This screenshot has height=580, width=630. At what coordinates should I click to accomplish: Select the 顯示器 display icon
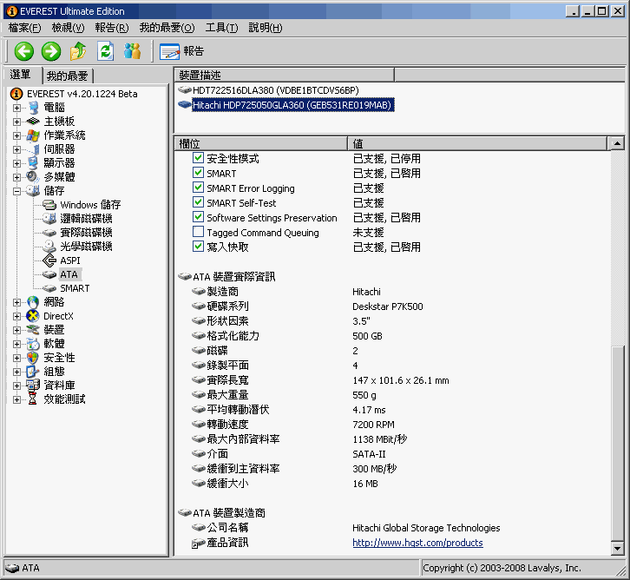point(33,162)
